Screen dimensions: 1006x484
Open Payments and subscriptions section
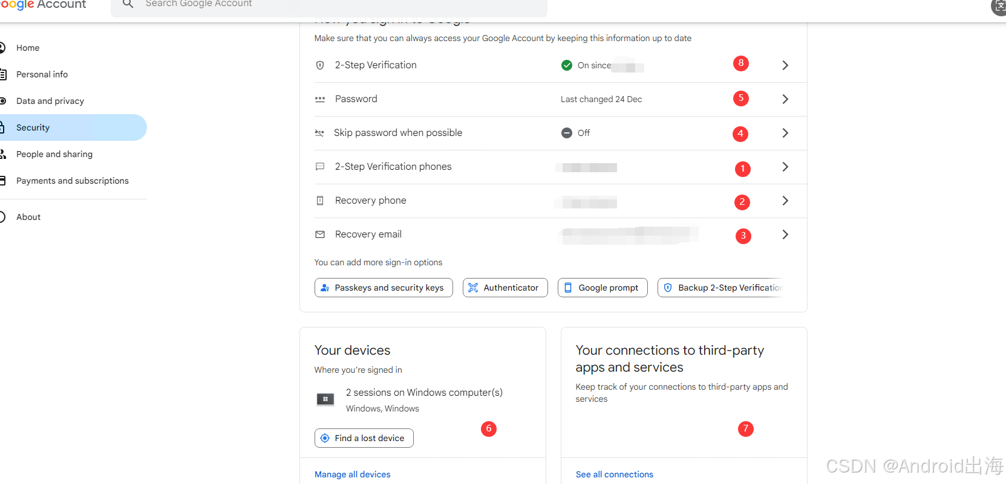pos(73,181)
